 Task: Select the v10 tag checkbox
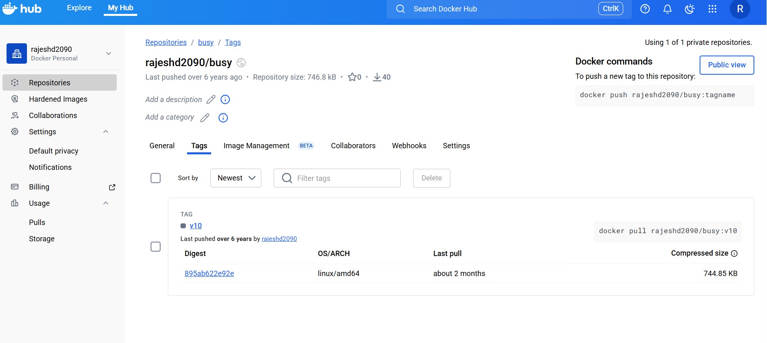pyautogui.click(x=156, y=247)
